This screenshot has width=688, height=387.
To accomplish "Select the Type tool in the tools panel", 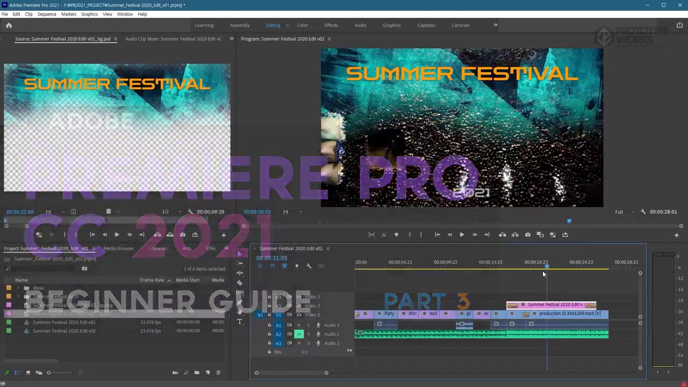I will (x=240, y=322).
